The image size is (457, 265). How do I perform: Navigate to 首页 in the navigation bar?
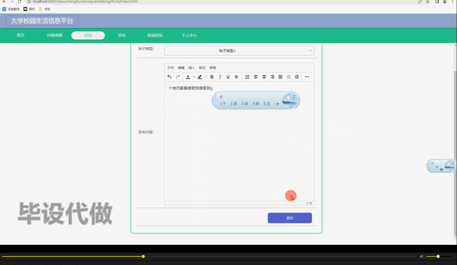click(x=20, y=35)
